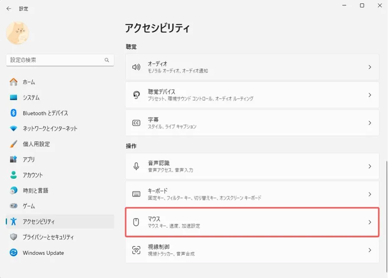
Task: Click the 視線制御 eye tracker icon
Action: pyautogui.click(x=136, y=250)
